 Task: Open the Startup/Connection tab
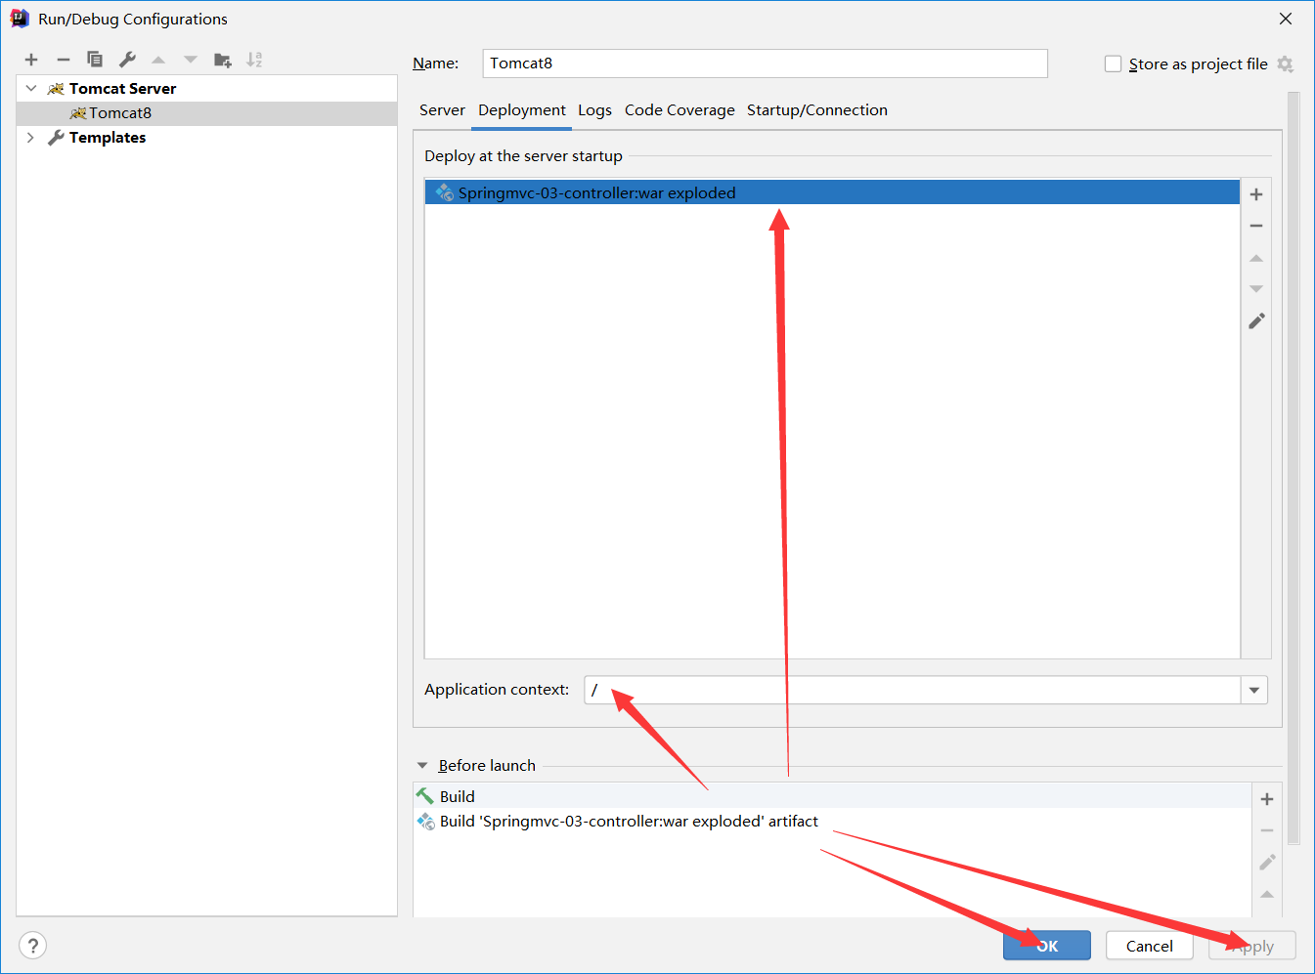point(817,110)
